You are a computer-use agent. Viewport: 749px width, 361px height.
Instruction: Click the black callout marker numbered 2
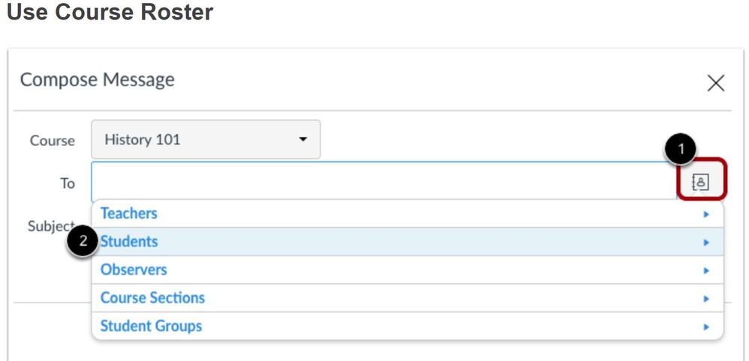point(83,242)
